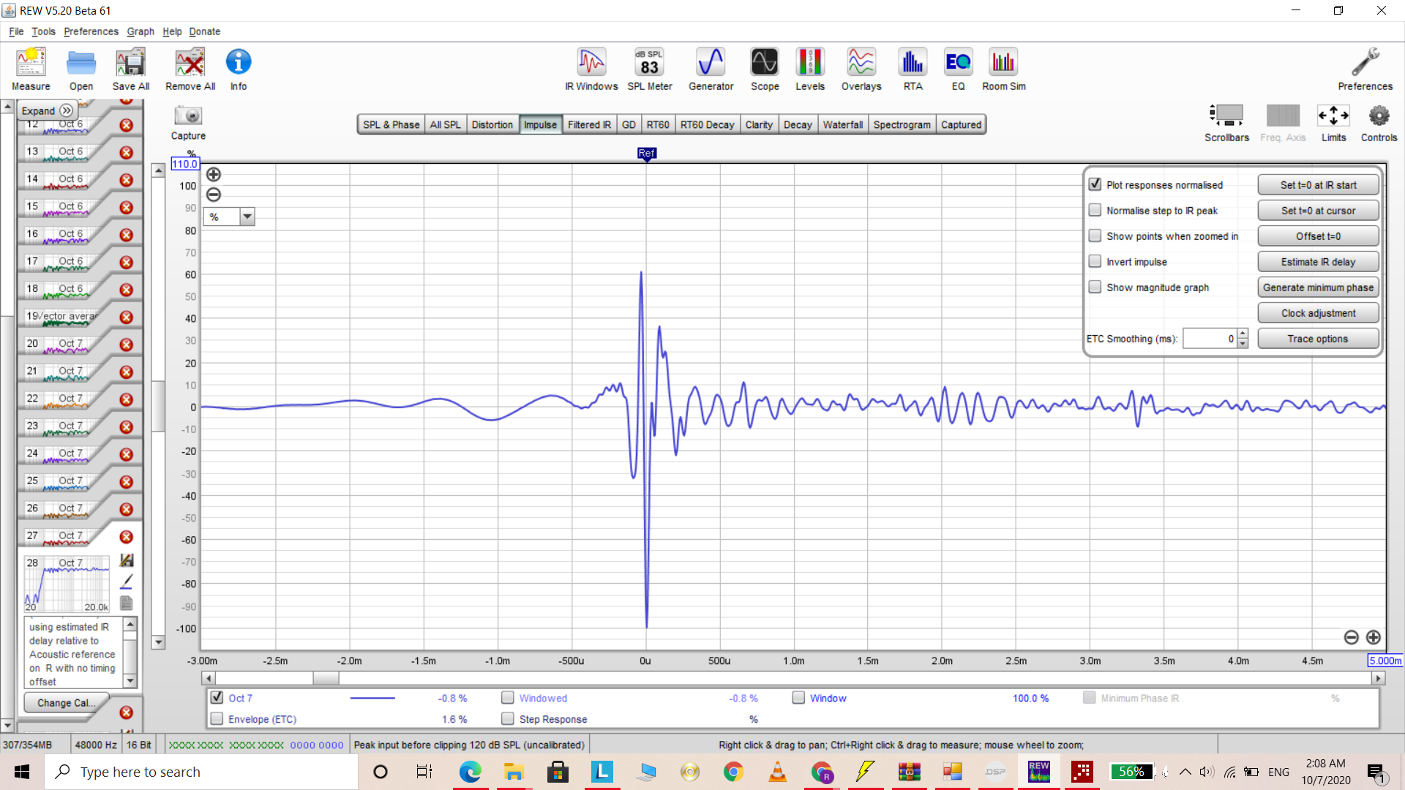Increase ETC Smoothing stepper up arrow
This screenshot has width=1405, height=790.
coord(1243,334)
